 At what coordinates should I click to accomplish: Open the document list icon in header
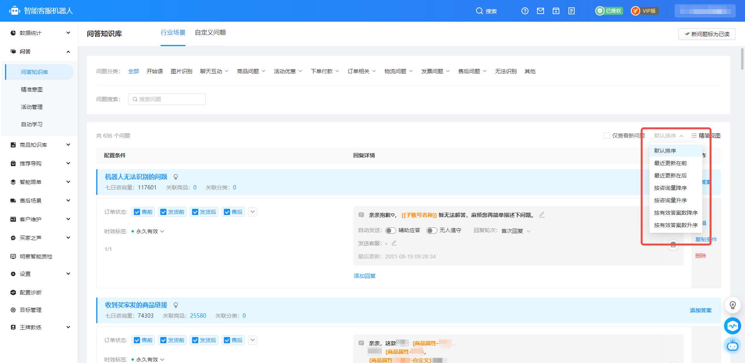pyautogui.click(x=572, y=11)
